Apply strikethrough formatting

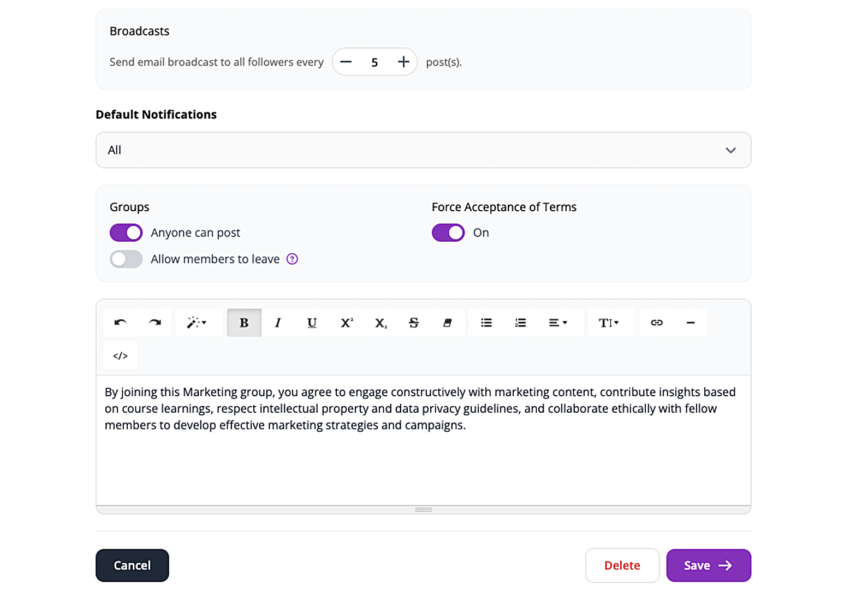coord(414,323)
